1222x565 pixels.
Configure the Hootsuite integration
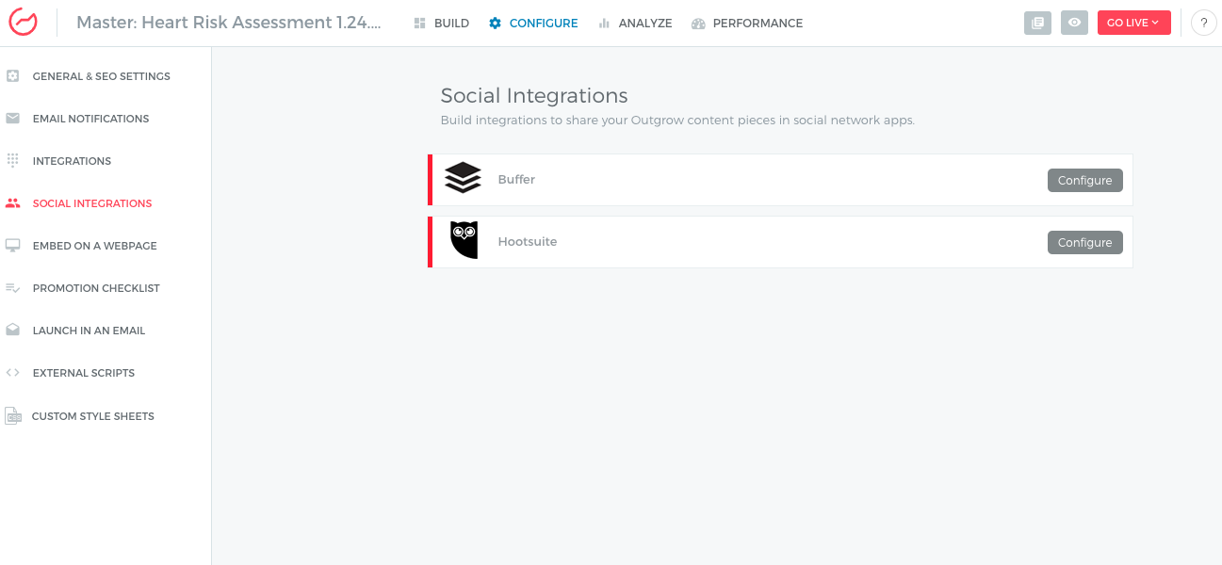pos(1085,242)
